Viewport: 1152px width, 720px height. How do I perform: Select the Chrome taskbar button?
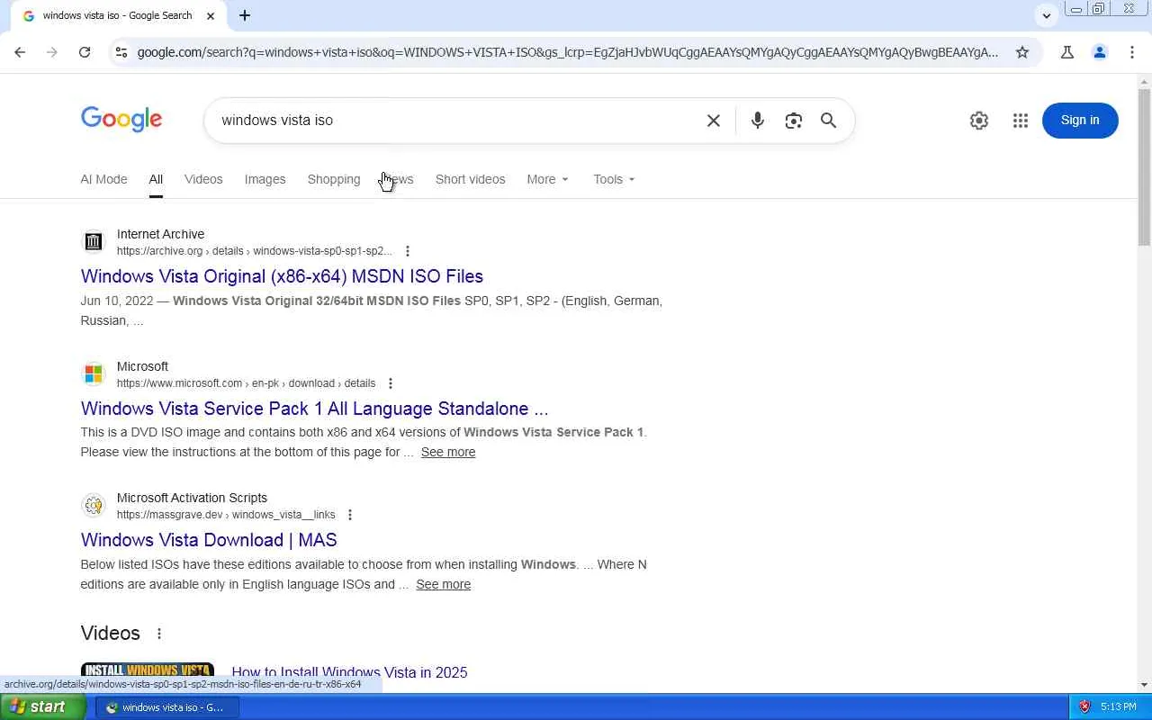click(x=167, y=707)
